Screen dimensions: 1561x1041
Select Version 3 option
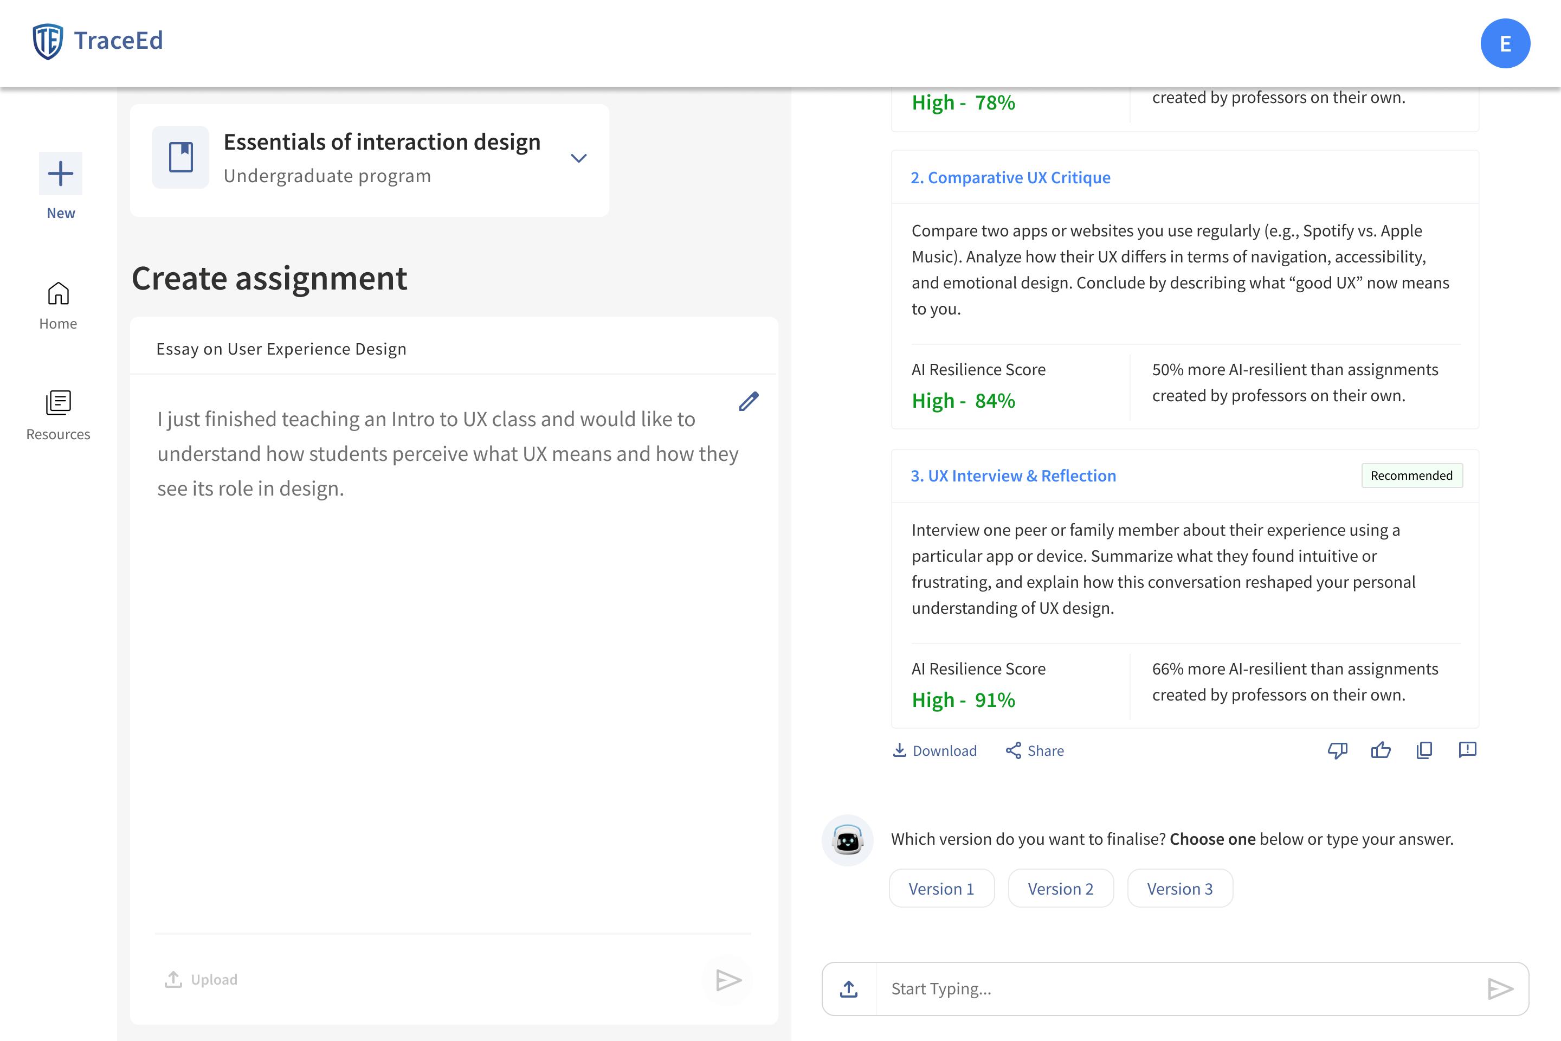1180,888
